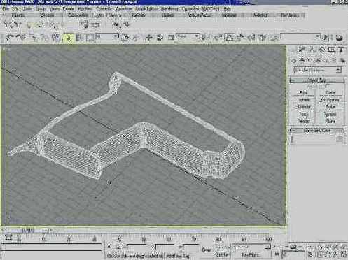The image size is (348, 260).
Task: Select the Geometry category icon
Action: tap(294, 60)
